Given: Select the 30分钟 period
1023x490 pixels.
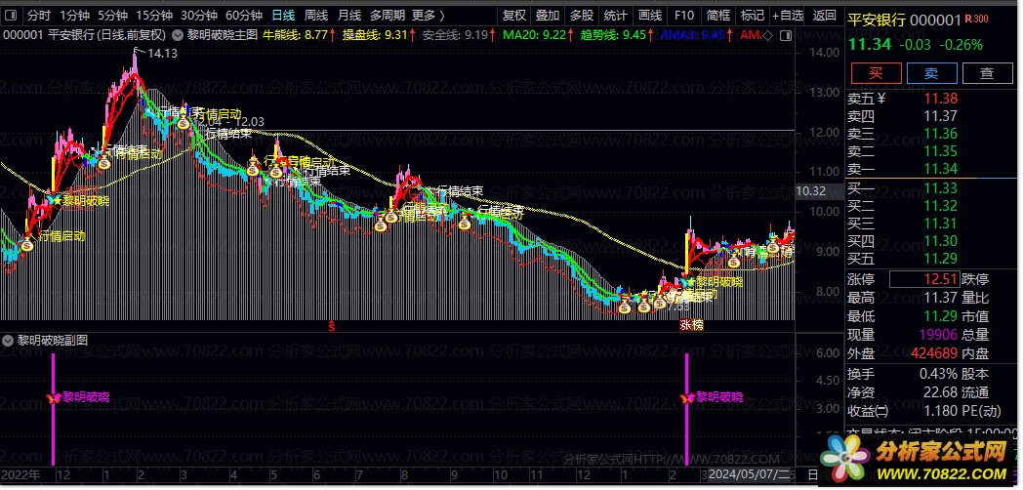Looking at the screenshot, I should click(x=199, y=15).
